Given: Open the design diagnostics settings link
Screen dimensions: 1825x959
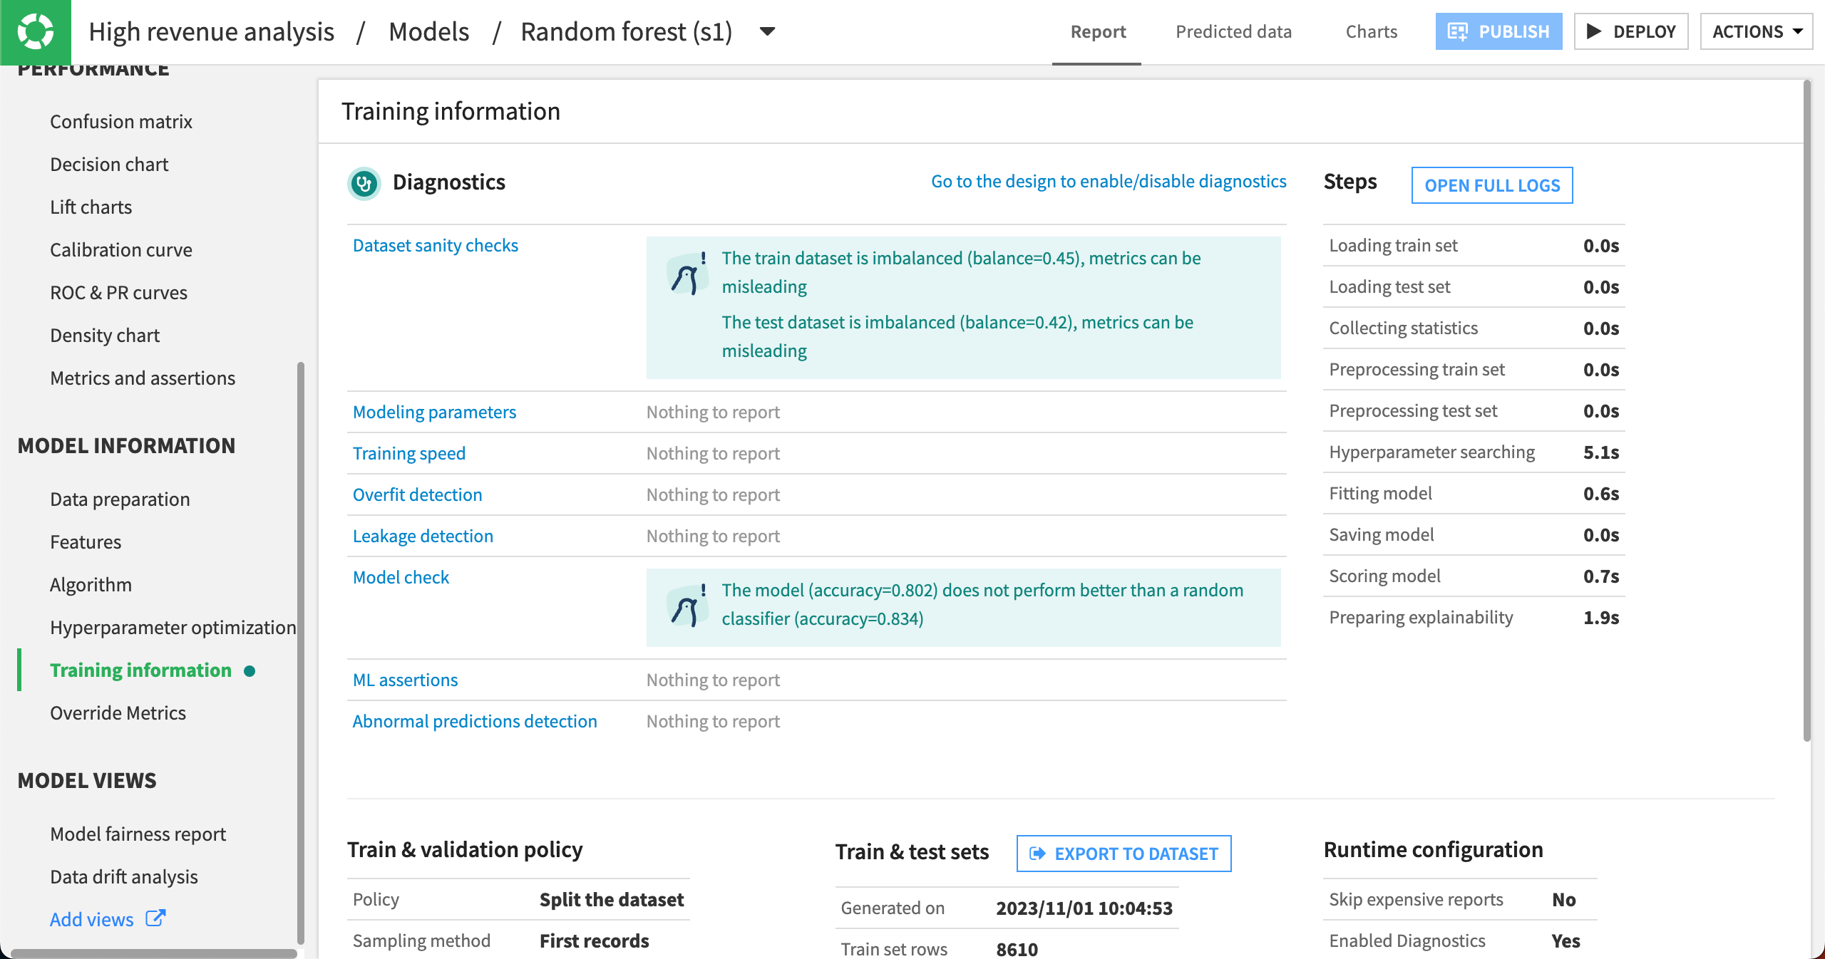Looking at the screenshot, I should 1108,182.
